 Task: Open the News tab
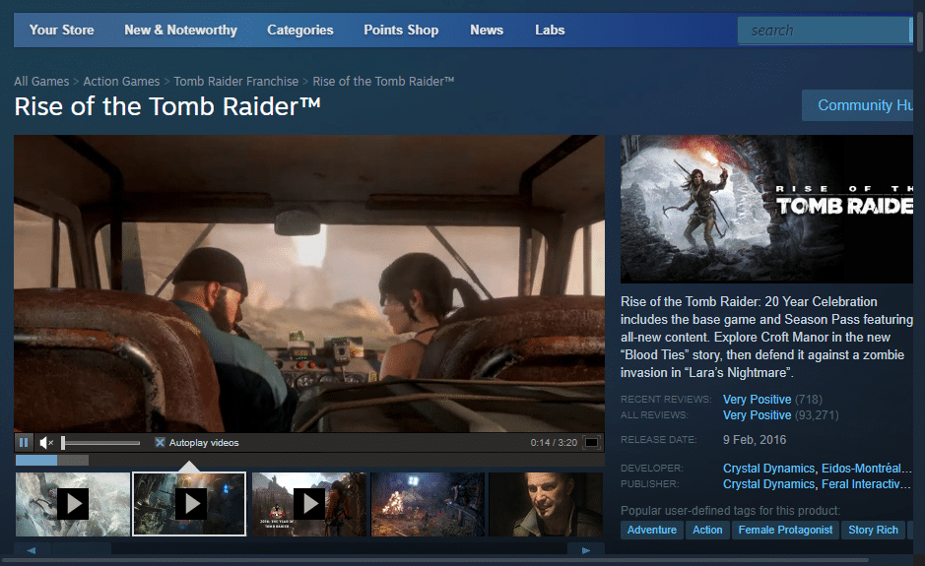(487, 31)
